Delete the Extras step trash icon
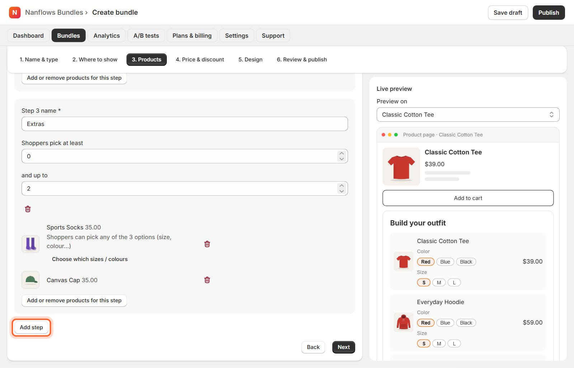The width and height of the screenshot is (574, 368). click(x=28, y=209)
